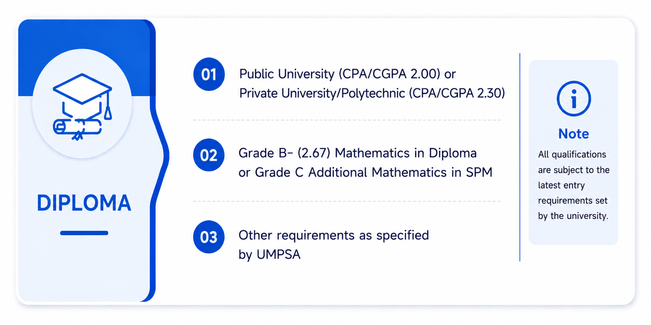Click Other requirements as specified text
651x325 pixels.
pyautogui.click(x=334, y=235)
